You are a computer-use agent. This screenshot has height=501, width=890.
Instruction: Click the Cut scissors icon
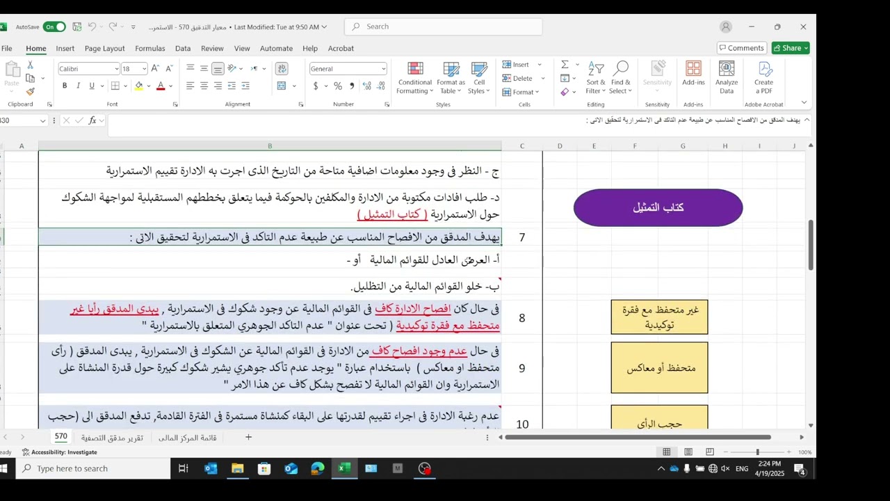(30, 65)
